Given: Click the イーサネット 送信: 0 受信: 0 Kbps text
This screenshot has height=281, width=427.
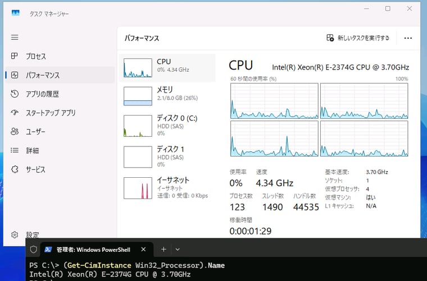Looking at the screenshot, I should coord(183,195).
